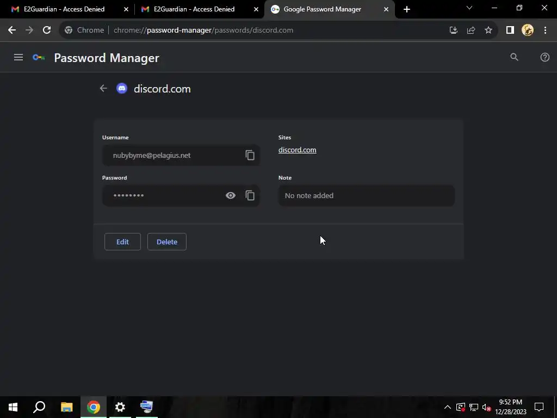This screenshot has width=557, height=418.
Task: Open the Password Manager hamburger menu
Action: click(18, 57)
